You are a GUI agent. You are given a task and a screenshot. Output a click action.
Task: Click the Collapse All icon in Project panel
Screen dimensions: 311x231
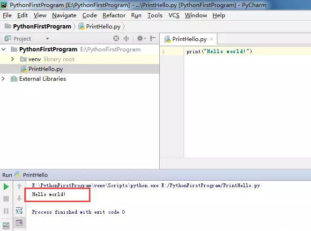(126, 38)
